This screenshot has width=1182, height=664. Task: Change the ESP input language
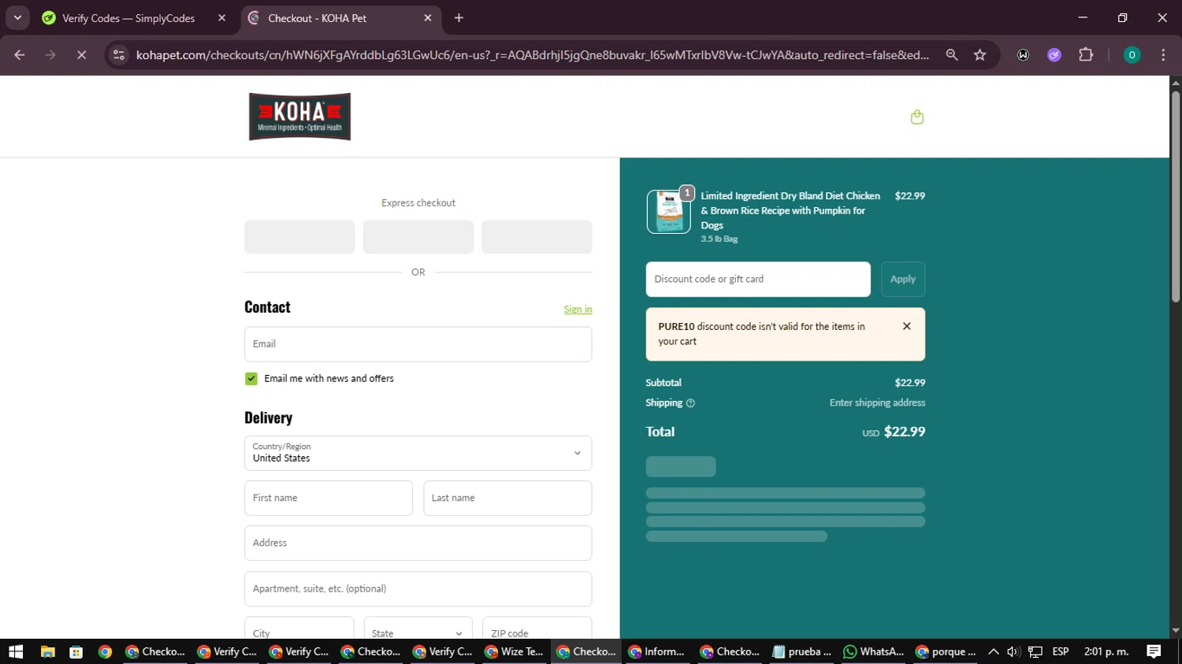(1061, 651)
